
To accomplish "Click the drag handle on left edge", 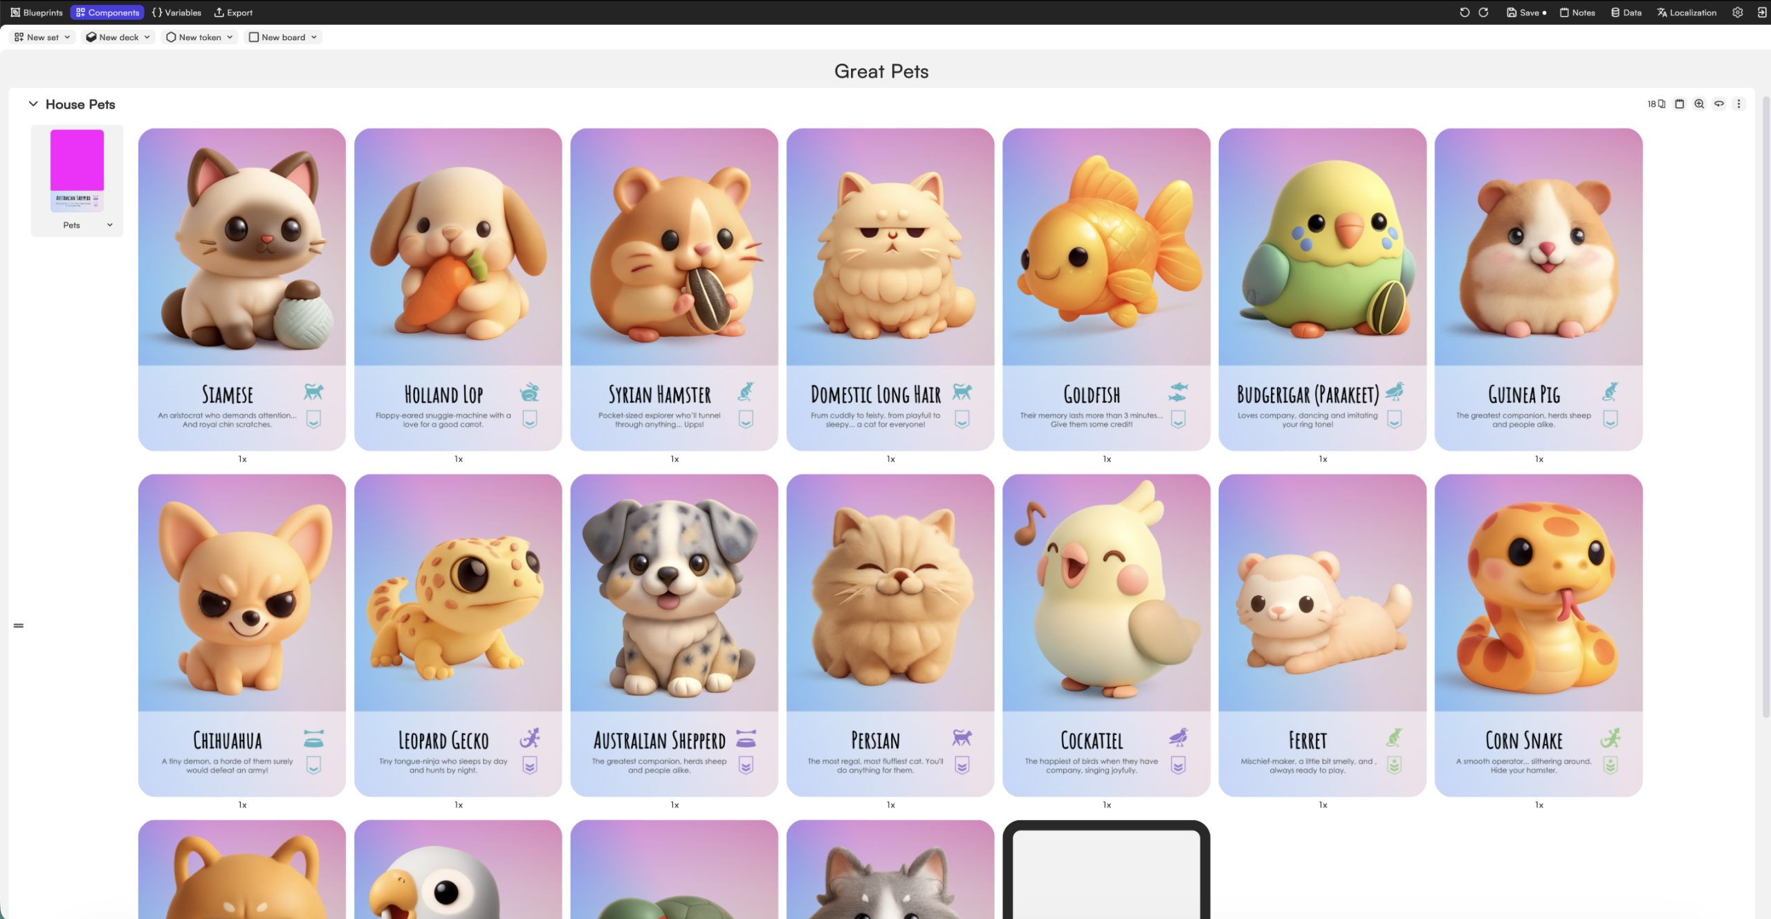I will (x=19, y=626).
